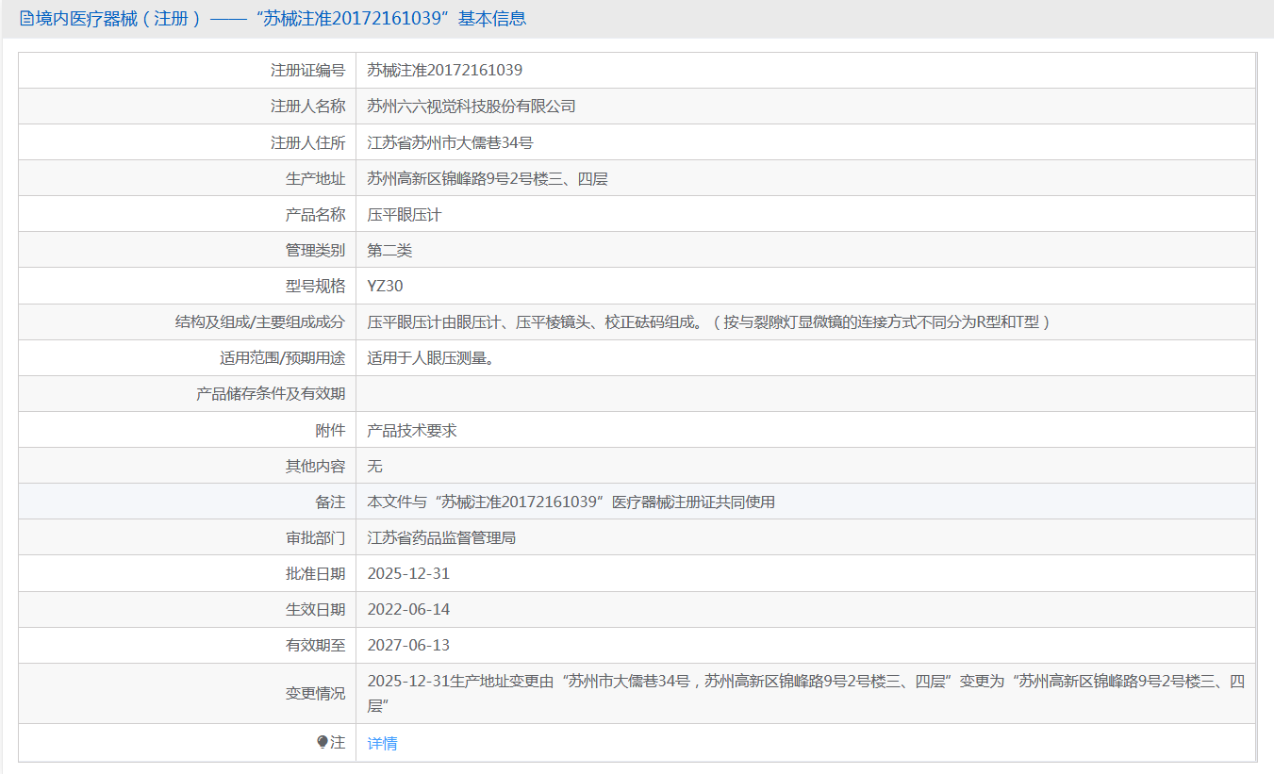This screenshot has height=774, width=1274.
Task: Select product name 压平眼压计
Action: coord(405,214)
